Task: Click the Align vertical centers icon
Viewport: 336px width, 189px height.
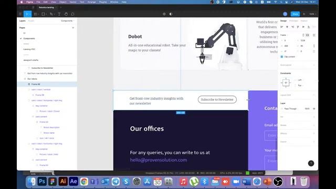Action: 303,27
